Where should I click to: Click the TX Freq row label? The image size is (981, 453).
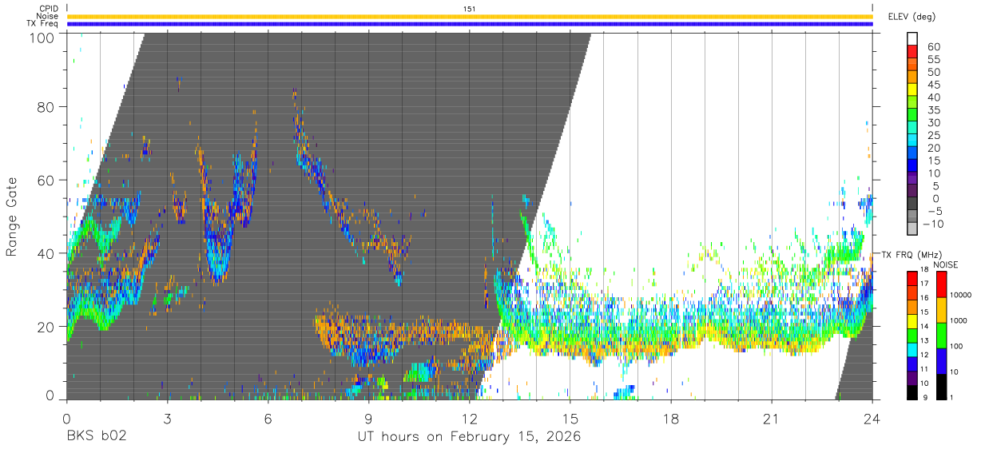43,24
